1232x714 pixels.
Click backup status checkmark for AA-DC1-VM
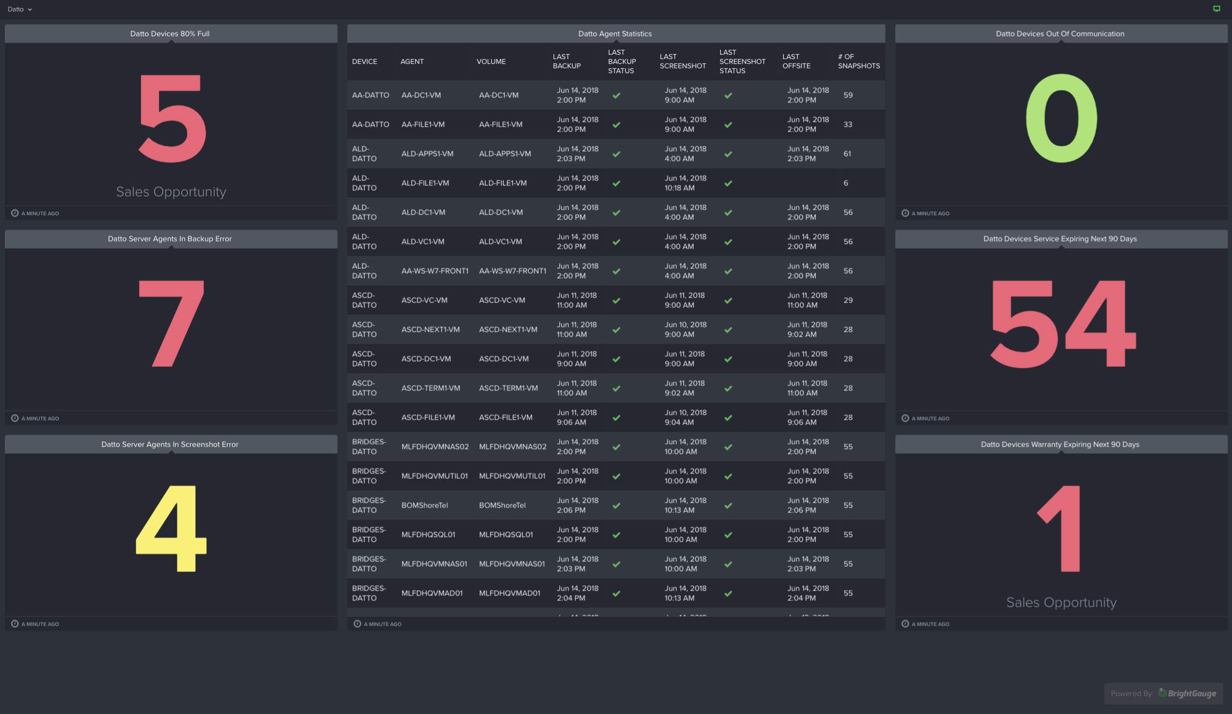617,95
